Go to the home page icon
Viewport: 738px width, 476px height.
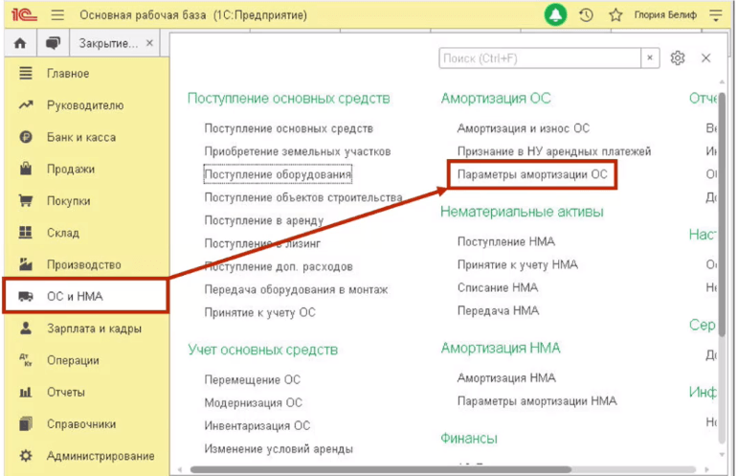[20, 44]
